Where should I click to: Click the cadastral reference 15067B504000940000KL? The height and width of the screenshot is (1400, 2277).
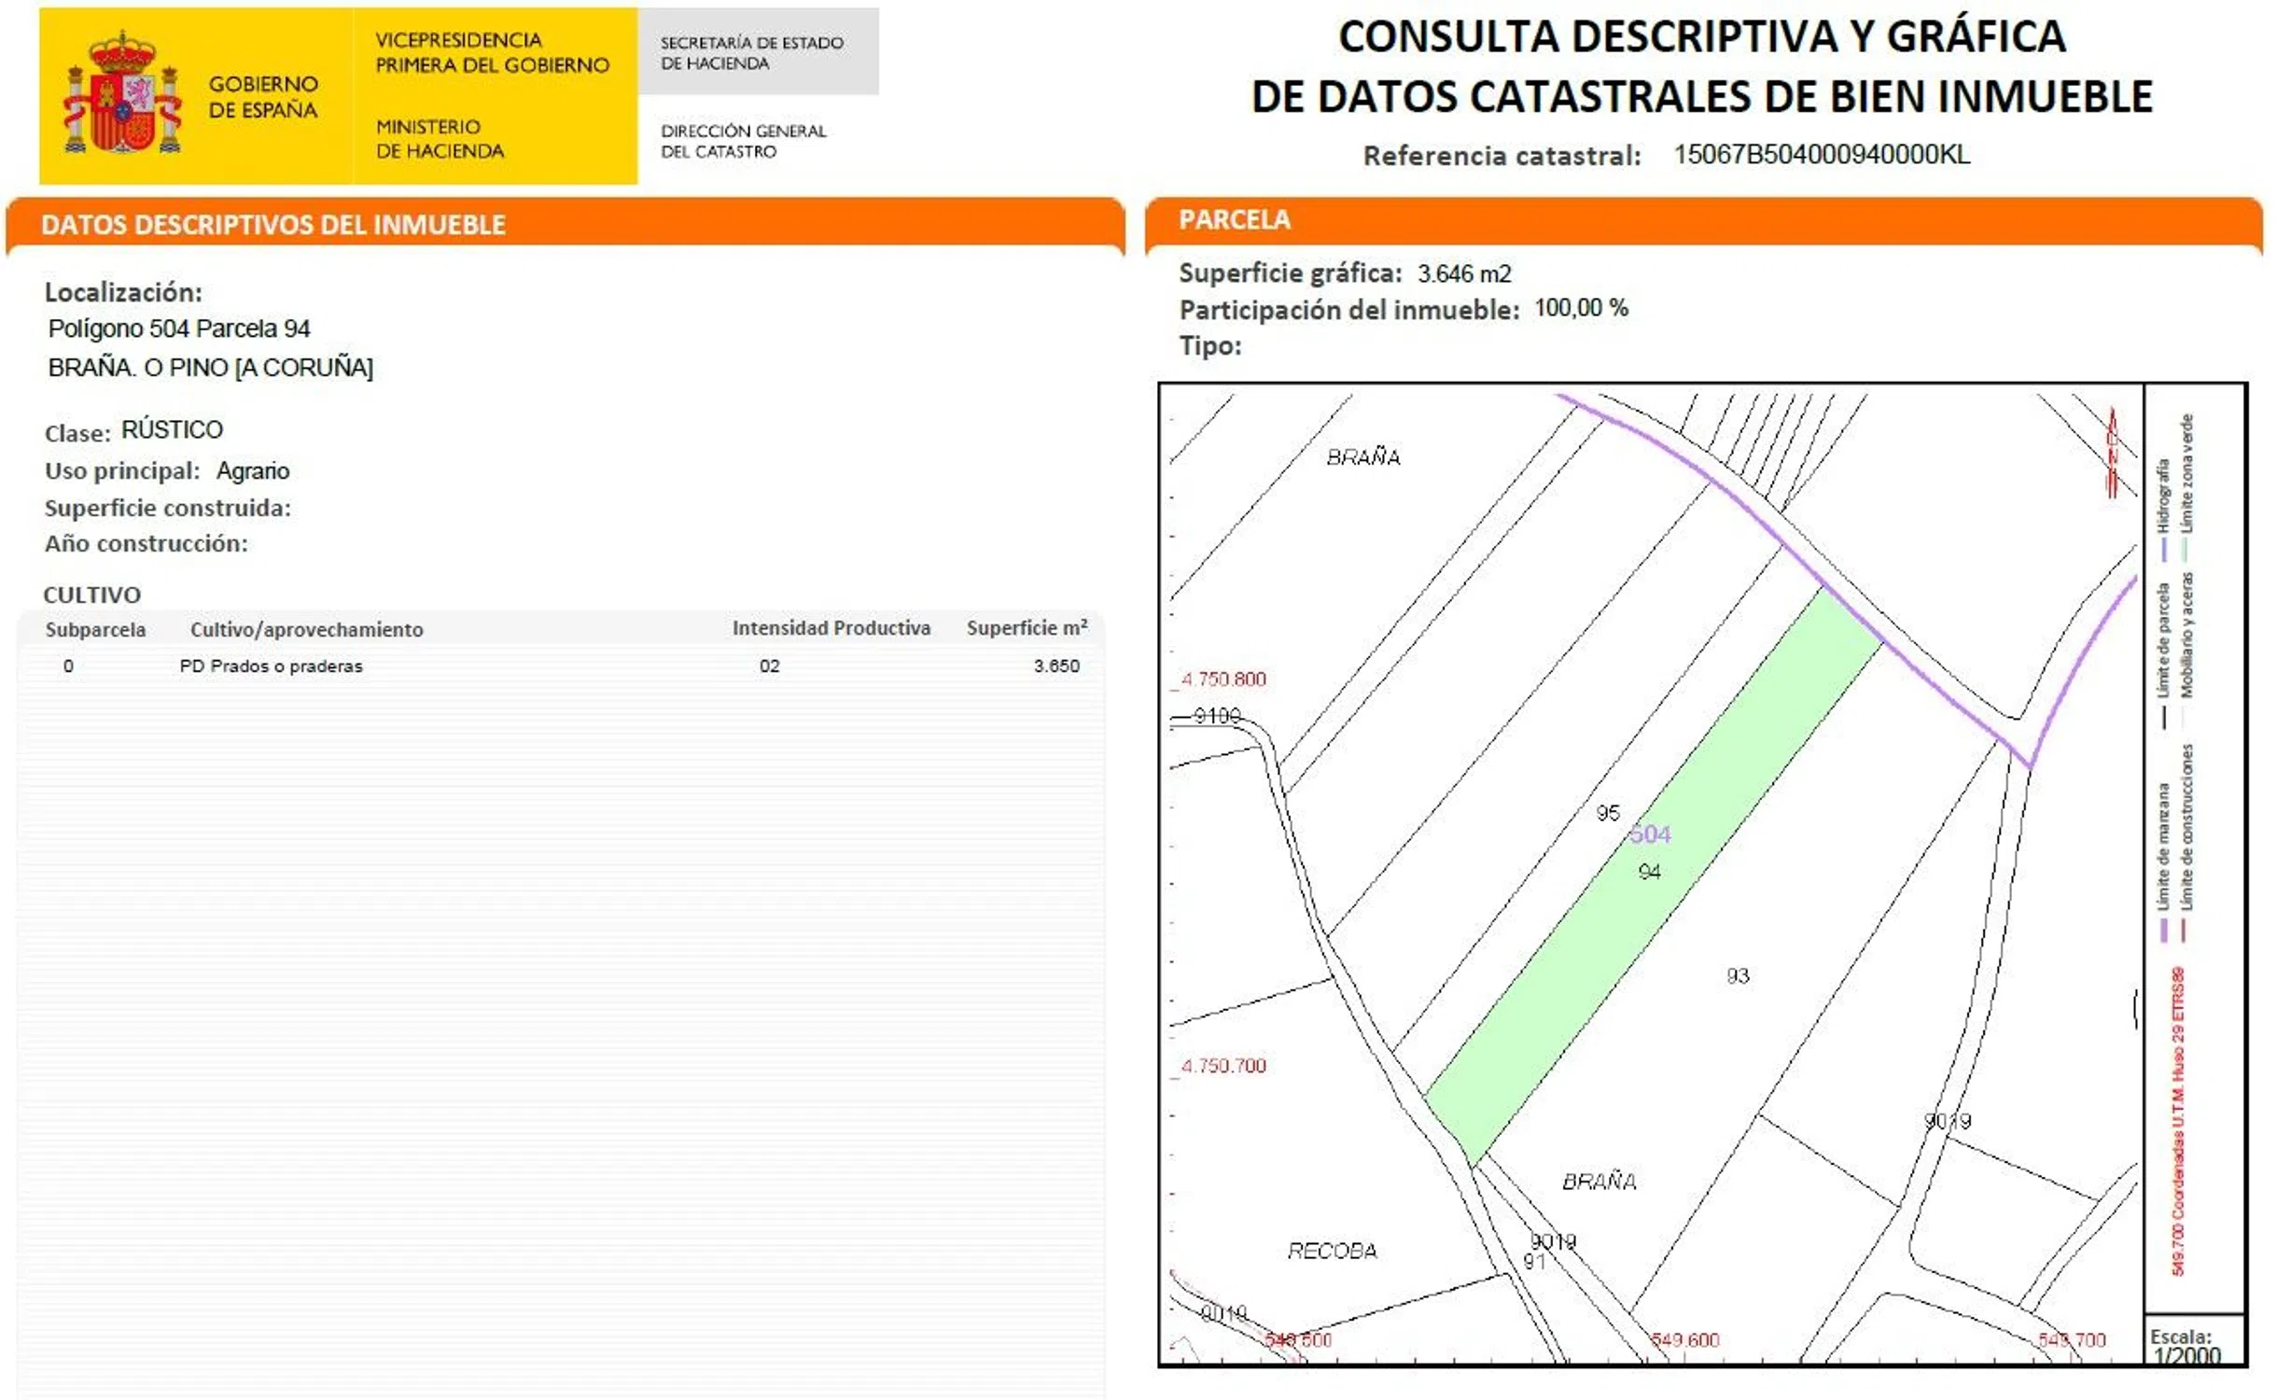(1821, 154)
